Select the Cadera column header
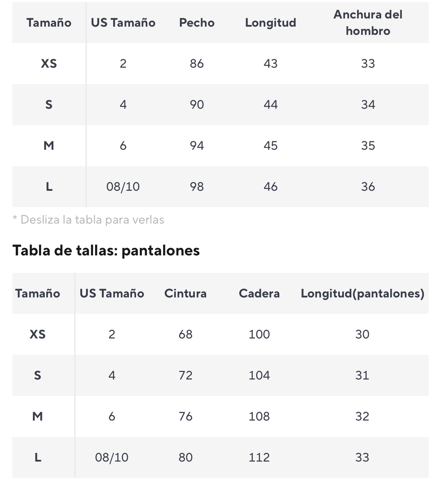Screen dimensions: 441x479 (259, 293)
